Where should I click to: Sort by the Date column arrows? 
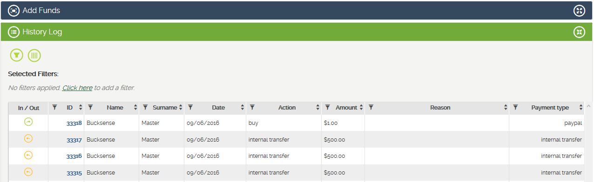[x=243, y=108]
